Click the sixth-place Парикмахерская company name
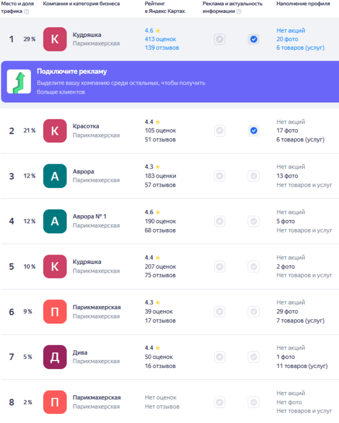 coord(97,307)
